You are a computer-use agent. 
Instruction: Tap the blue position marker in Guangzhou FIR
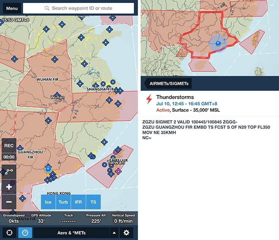click(x=48, y=169)
